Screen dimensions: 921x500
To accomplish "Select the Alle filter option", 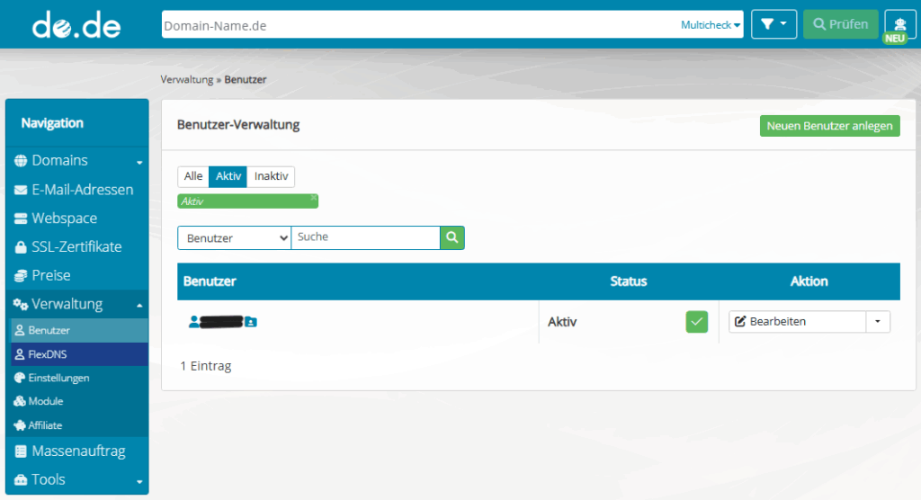I will [193, 176].
